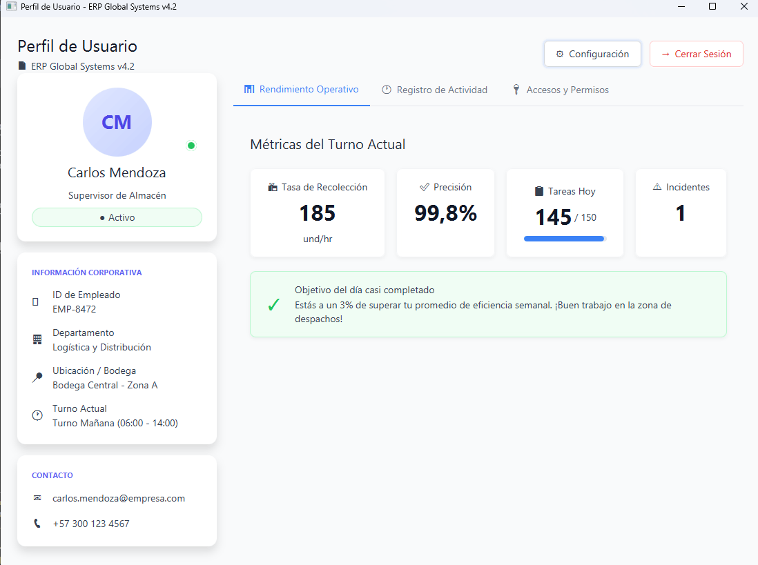Image resolution: width=758 pixels, height=565 pixels.
Task: Click the clipboard icon on Tareas Hoy card
Action: [539, 191]
